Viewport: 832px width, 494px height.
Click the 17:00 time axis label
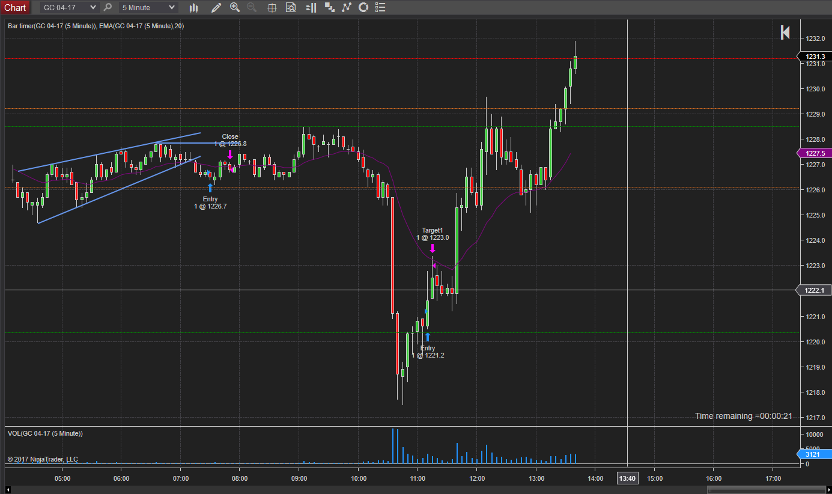point(773,478)
